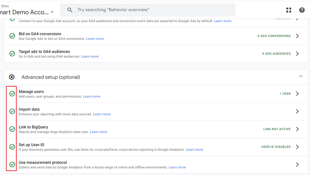
Task: Follow Learn more link under Set up User-ID
Action: click(x=195, y=150)
